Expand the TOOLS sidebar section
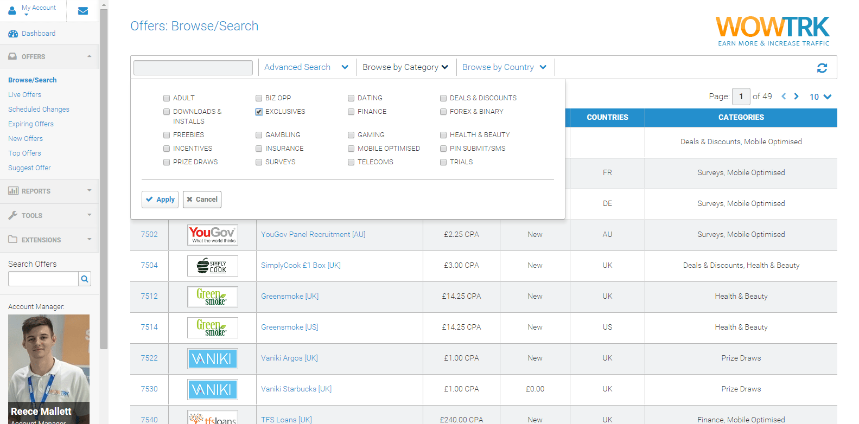859x424 pixels. pos(49,215)
